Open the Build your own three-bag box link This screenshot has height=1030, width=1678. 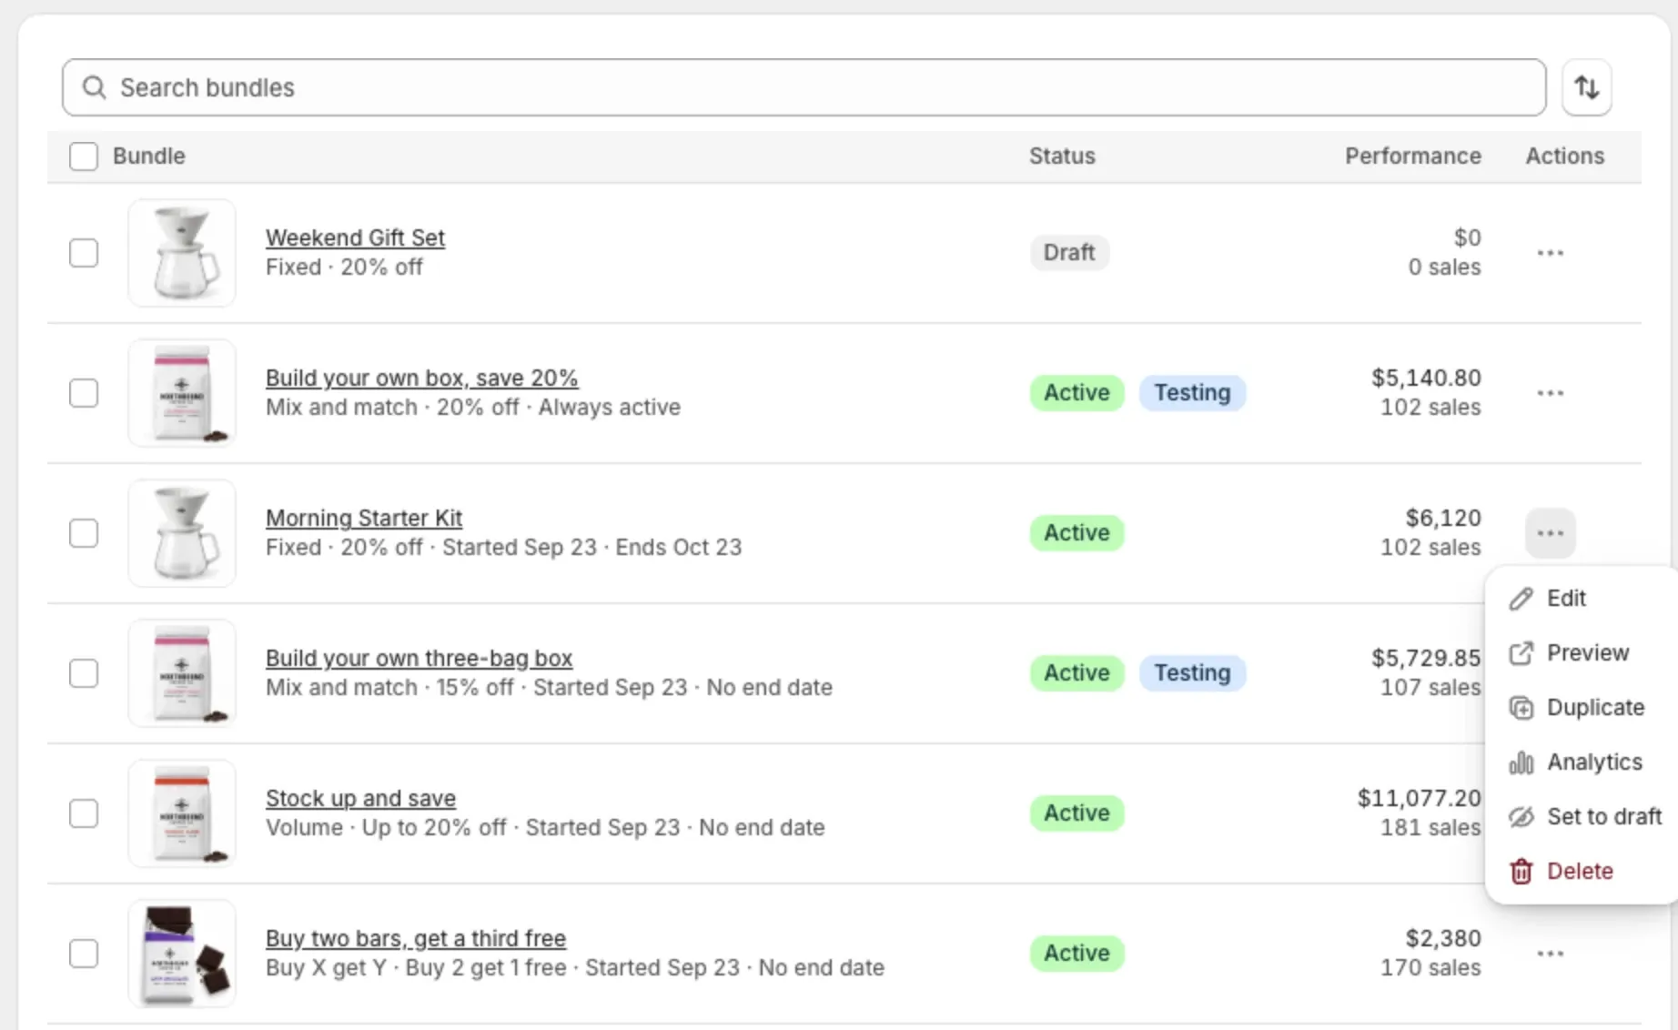[x=419, y=658]
